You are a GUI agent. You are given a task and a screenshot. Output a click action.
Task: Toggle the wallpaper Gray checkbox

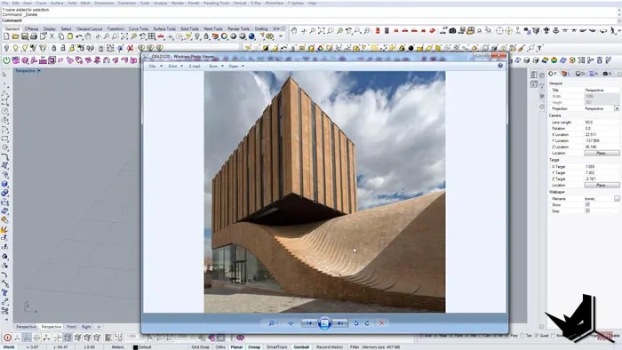[587, 211]
